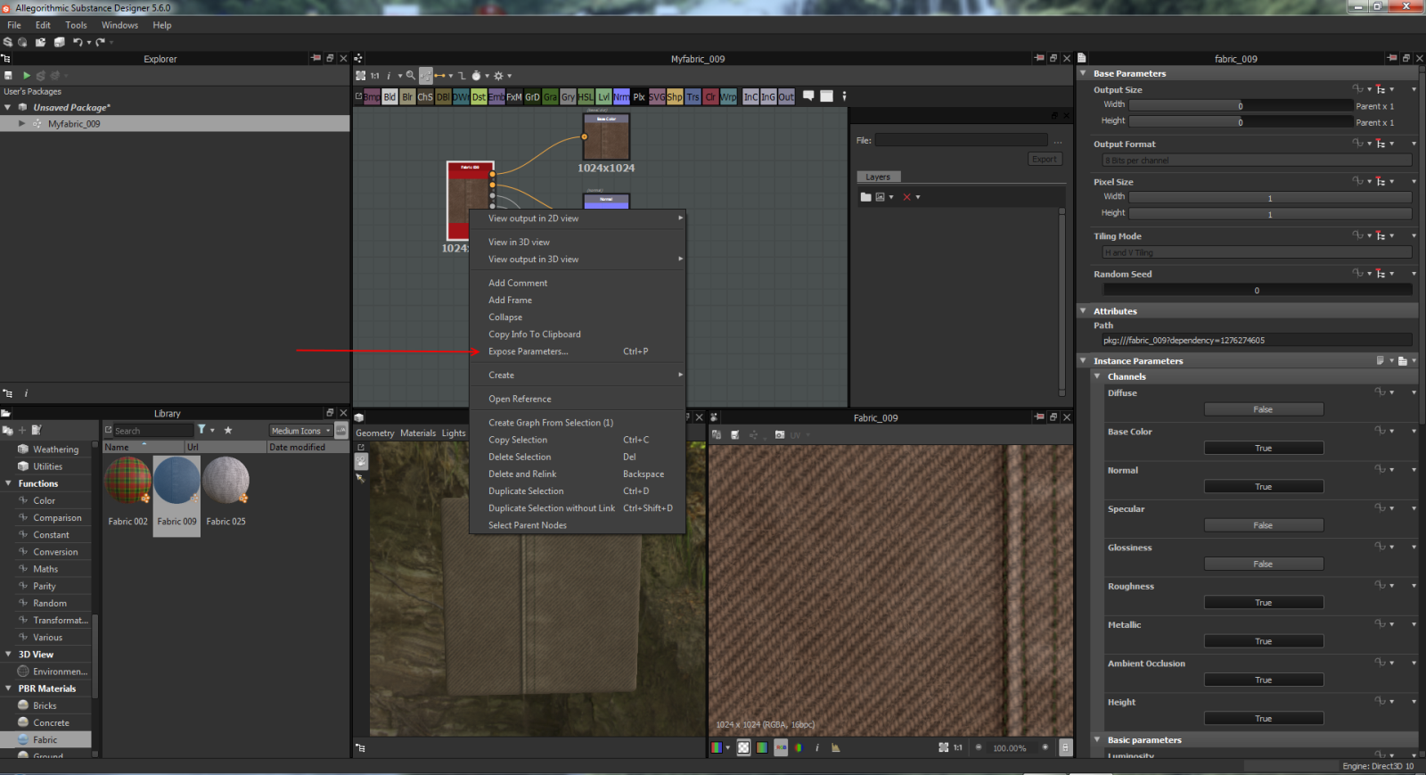Collapse the Base Parameters section

1083,73
